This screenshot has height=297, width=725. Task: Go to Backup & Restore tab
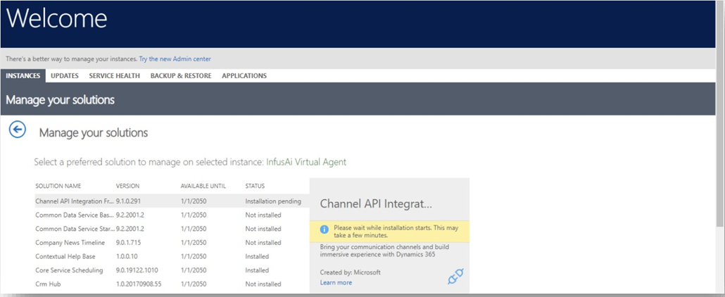(x=181, y=76)
